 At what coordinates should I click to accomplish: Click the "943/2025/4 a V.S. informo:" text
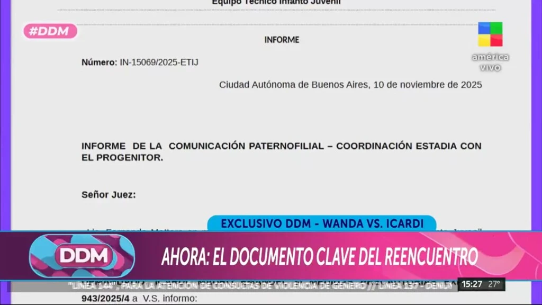139,298
